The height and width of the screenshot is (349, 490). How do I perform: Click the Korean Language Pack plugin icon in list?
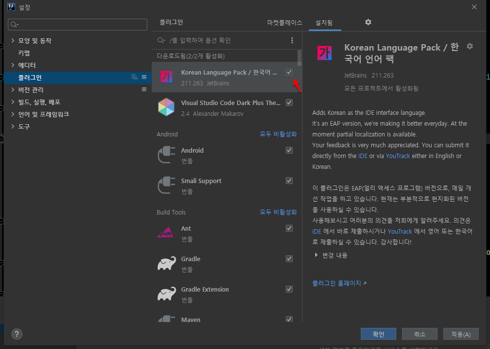[166, 77]
